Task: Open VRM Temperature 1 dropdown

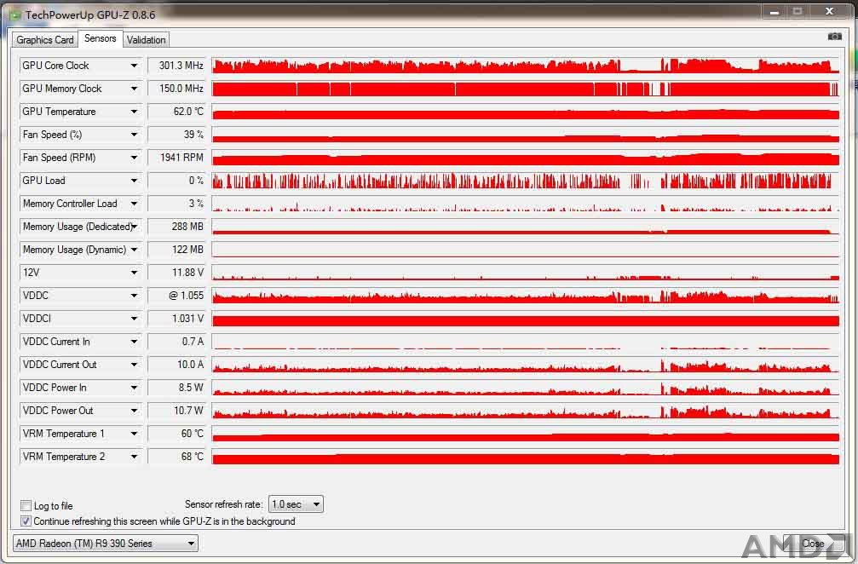Action: [x=134, y=434]
